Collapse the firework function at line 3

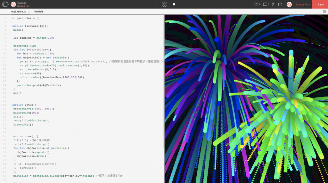pos(2,26)
